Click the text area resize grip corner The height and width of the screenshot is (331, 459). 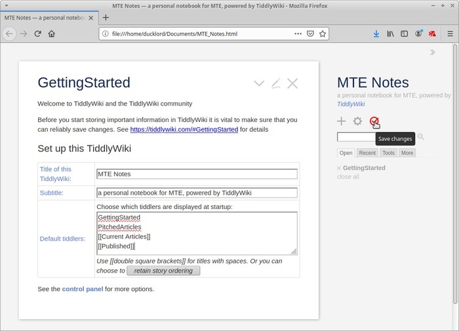tap(294, 252)
